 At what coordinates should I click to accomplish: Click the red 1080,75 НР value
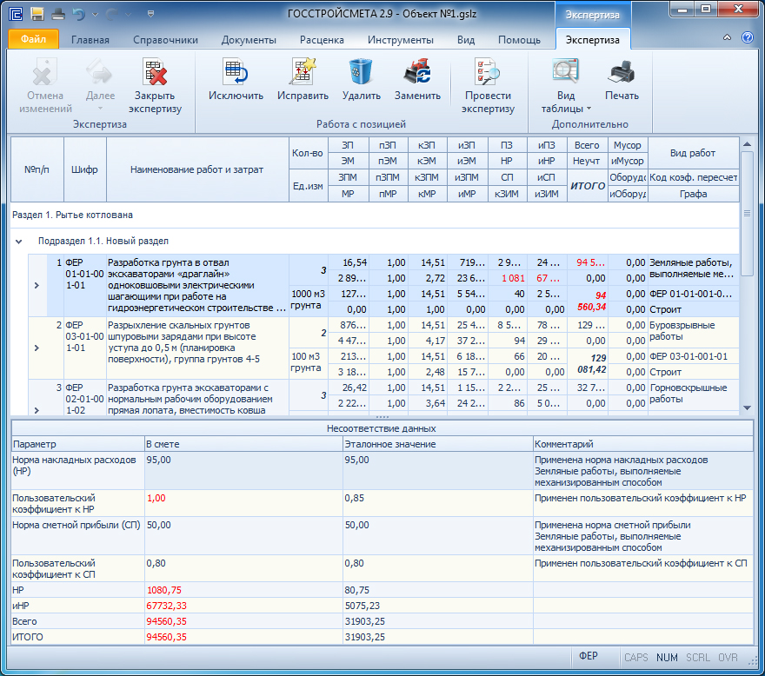pos(164,590)
